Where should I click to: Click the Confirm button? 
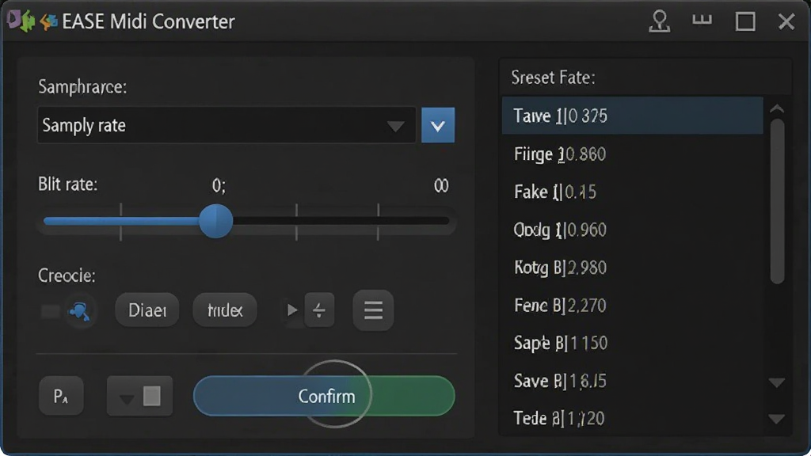coord(324,396)
